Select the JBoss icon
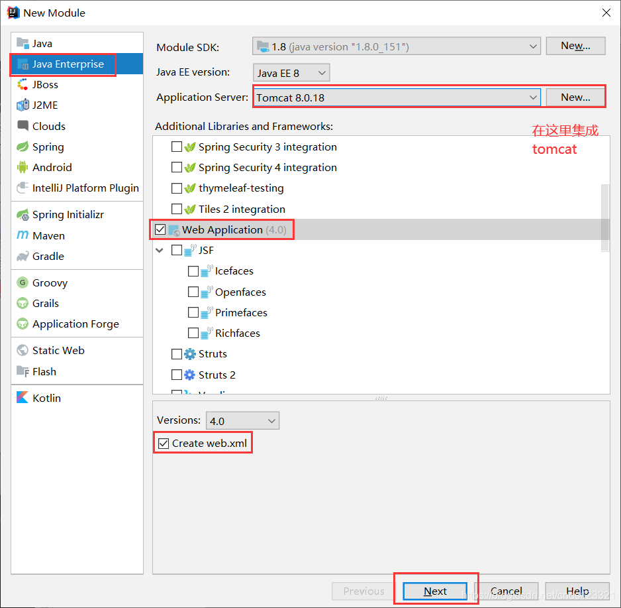The width and height of the screenshot is (621, 608). pos(23,84)
